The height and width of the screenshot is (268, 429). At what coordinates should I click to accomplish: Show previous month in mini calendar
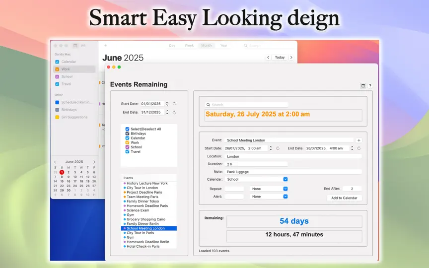coord(55,162)
